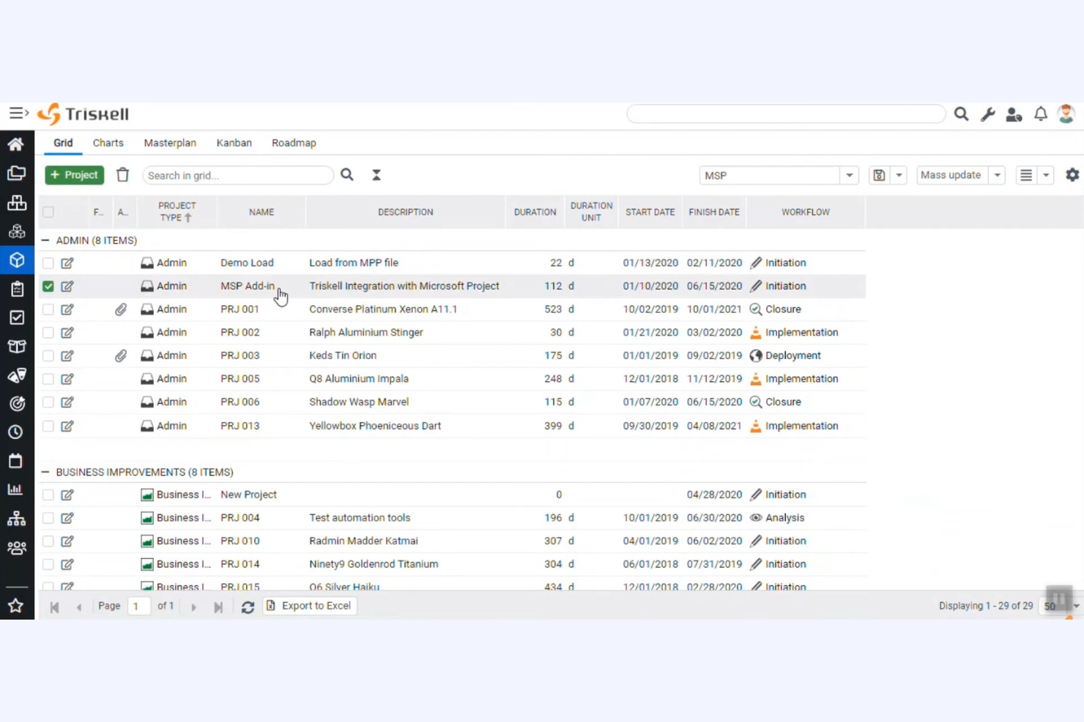
Task: Click the star favorites icon in sidebar
Action: click(x=16, y=606)
